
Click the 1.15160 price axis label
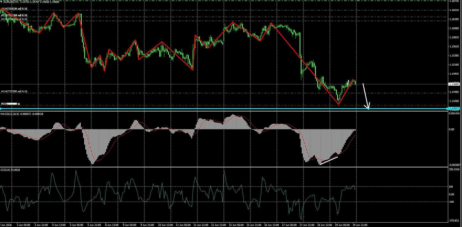click(454, 65)
